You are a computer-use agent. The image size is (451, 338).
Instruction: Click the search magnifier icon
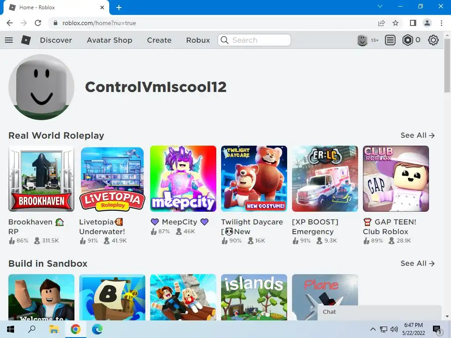pos(225,40)
